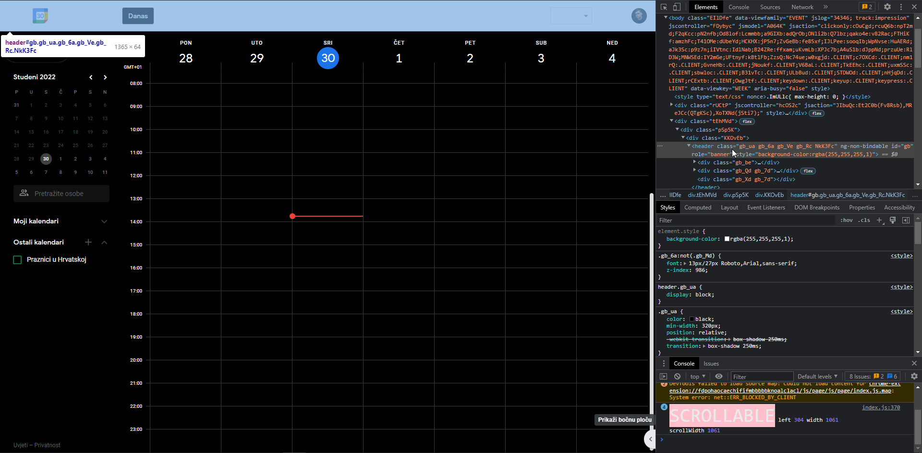
Task: Go to next month in mini calendar
Action: point(105,77)
